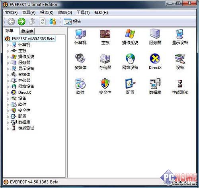The height and width of the screenshot is (188, 199).
Task: Open the 服务器 icon in right pane
Action: pos(155,37)
